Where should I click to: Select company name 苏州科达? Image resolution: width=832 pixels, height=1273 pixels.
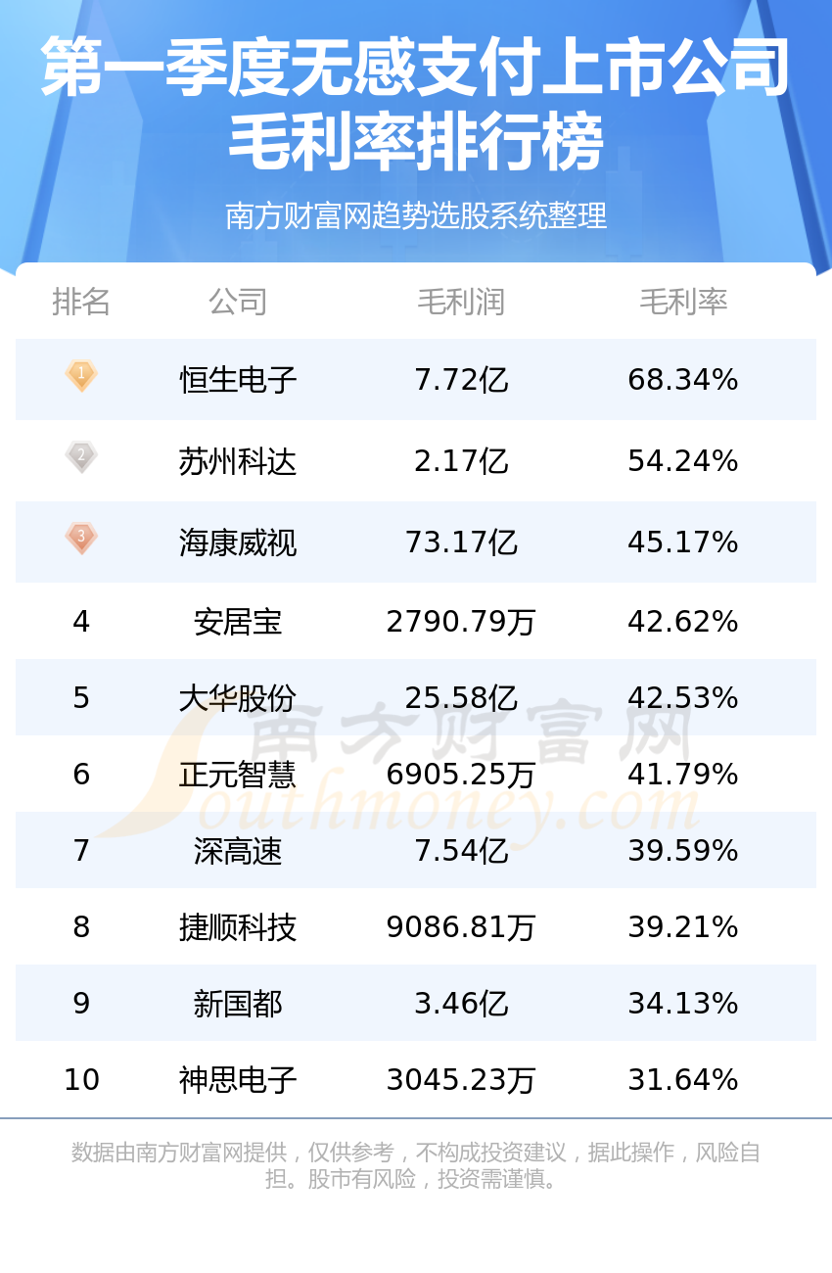pos(238,460)
